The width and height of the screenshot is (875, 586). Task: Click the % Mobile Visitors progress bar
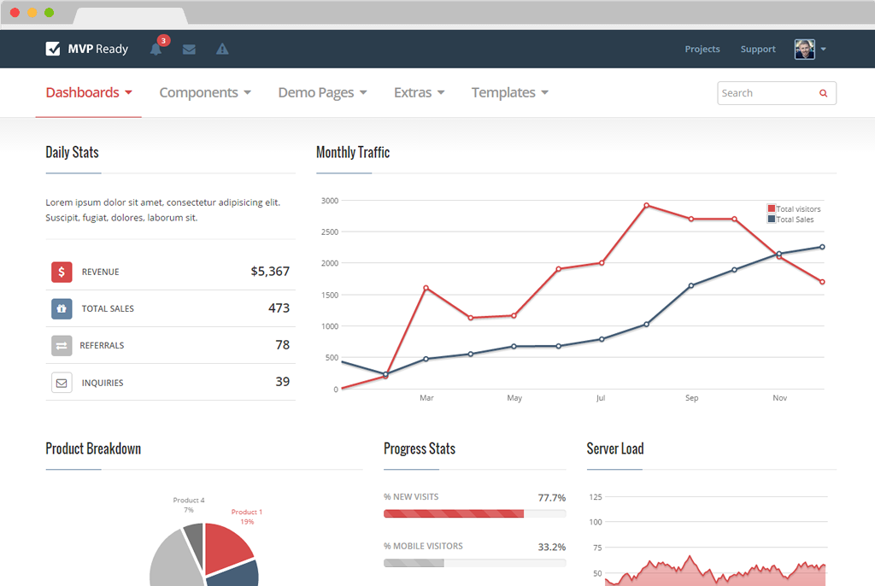(x=474, y=563)
